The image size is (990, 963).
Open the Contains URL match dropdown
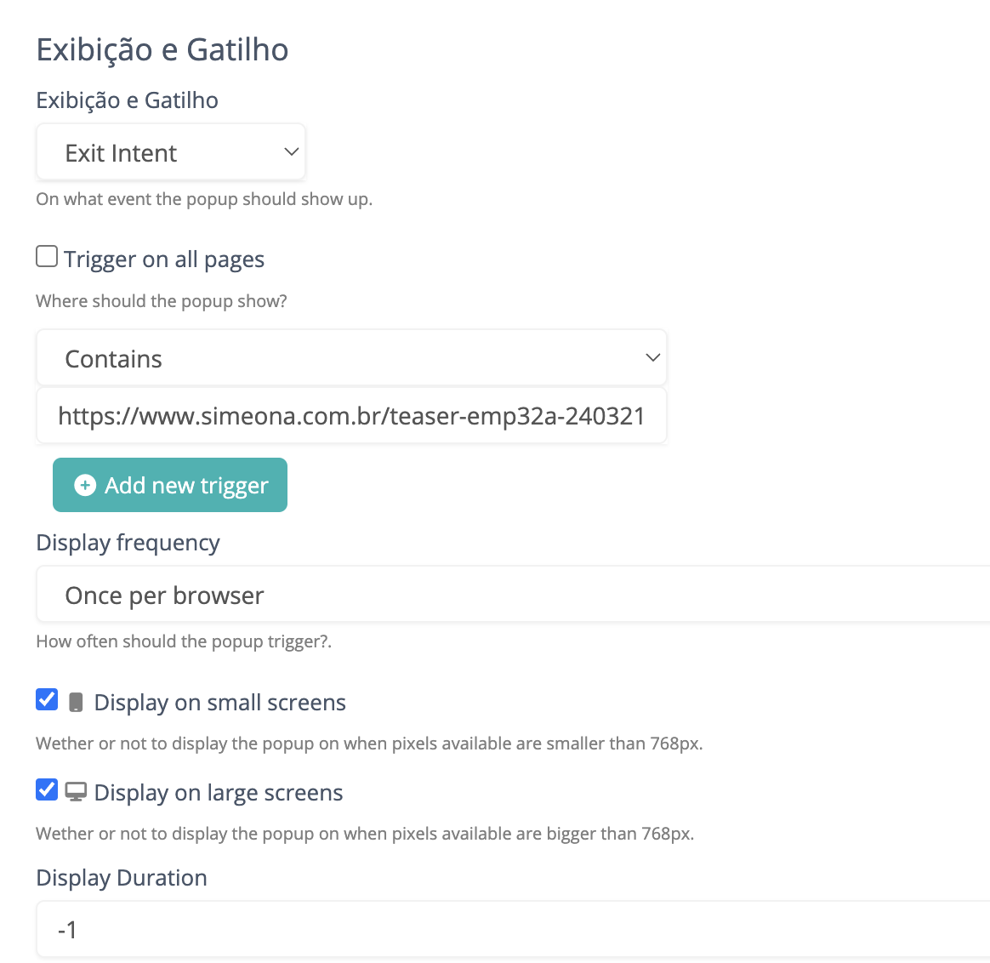tap(351, 357)
